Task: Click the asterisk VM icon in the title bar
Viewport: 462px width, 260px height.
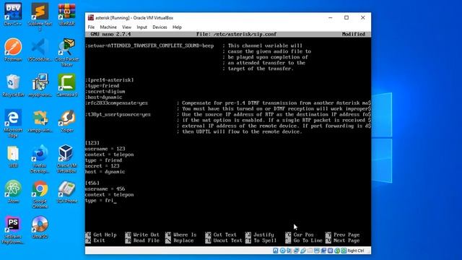Action: pos(91,17)
